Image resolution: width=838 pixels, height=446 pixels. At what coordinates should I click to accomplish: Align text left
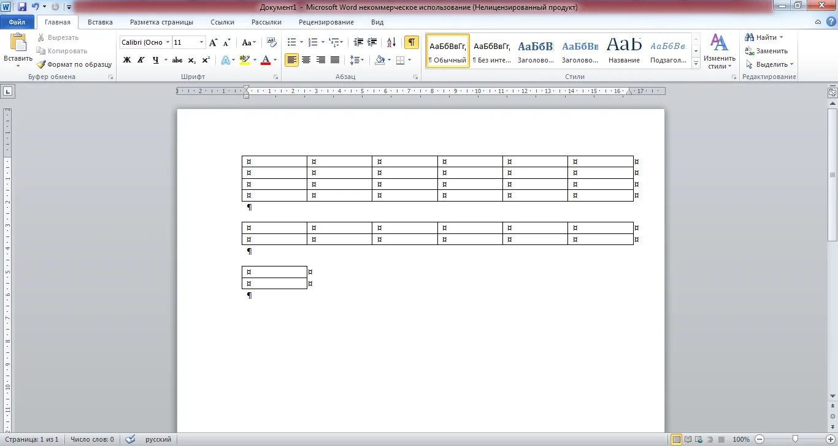pos(291,60)
